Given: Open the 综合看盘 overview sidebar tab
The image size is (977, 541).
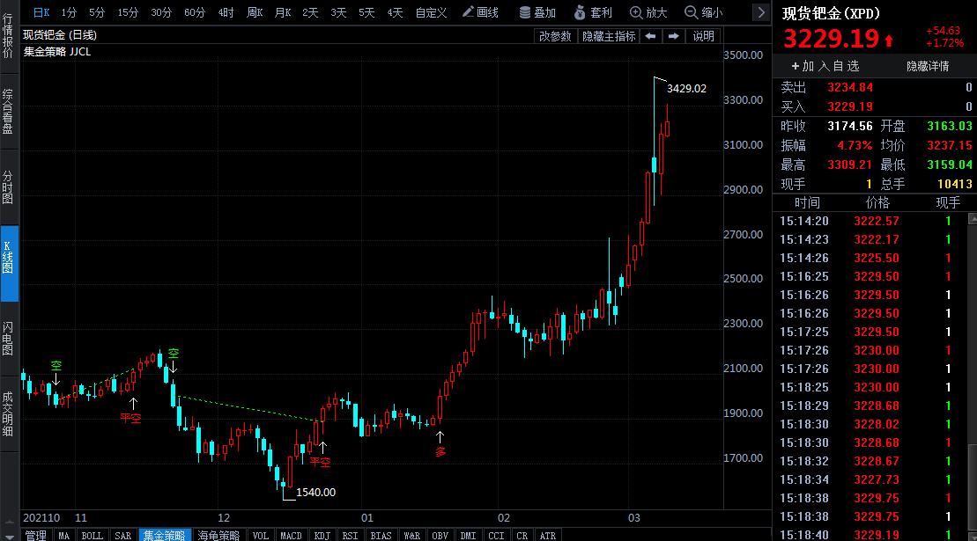Looking at the screenshot, I should coord(8,112).
